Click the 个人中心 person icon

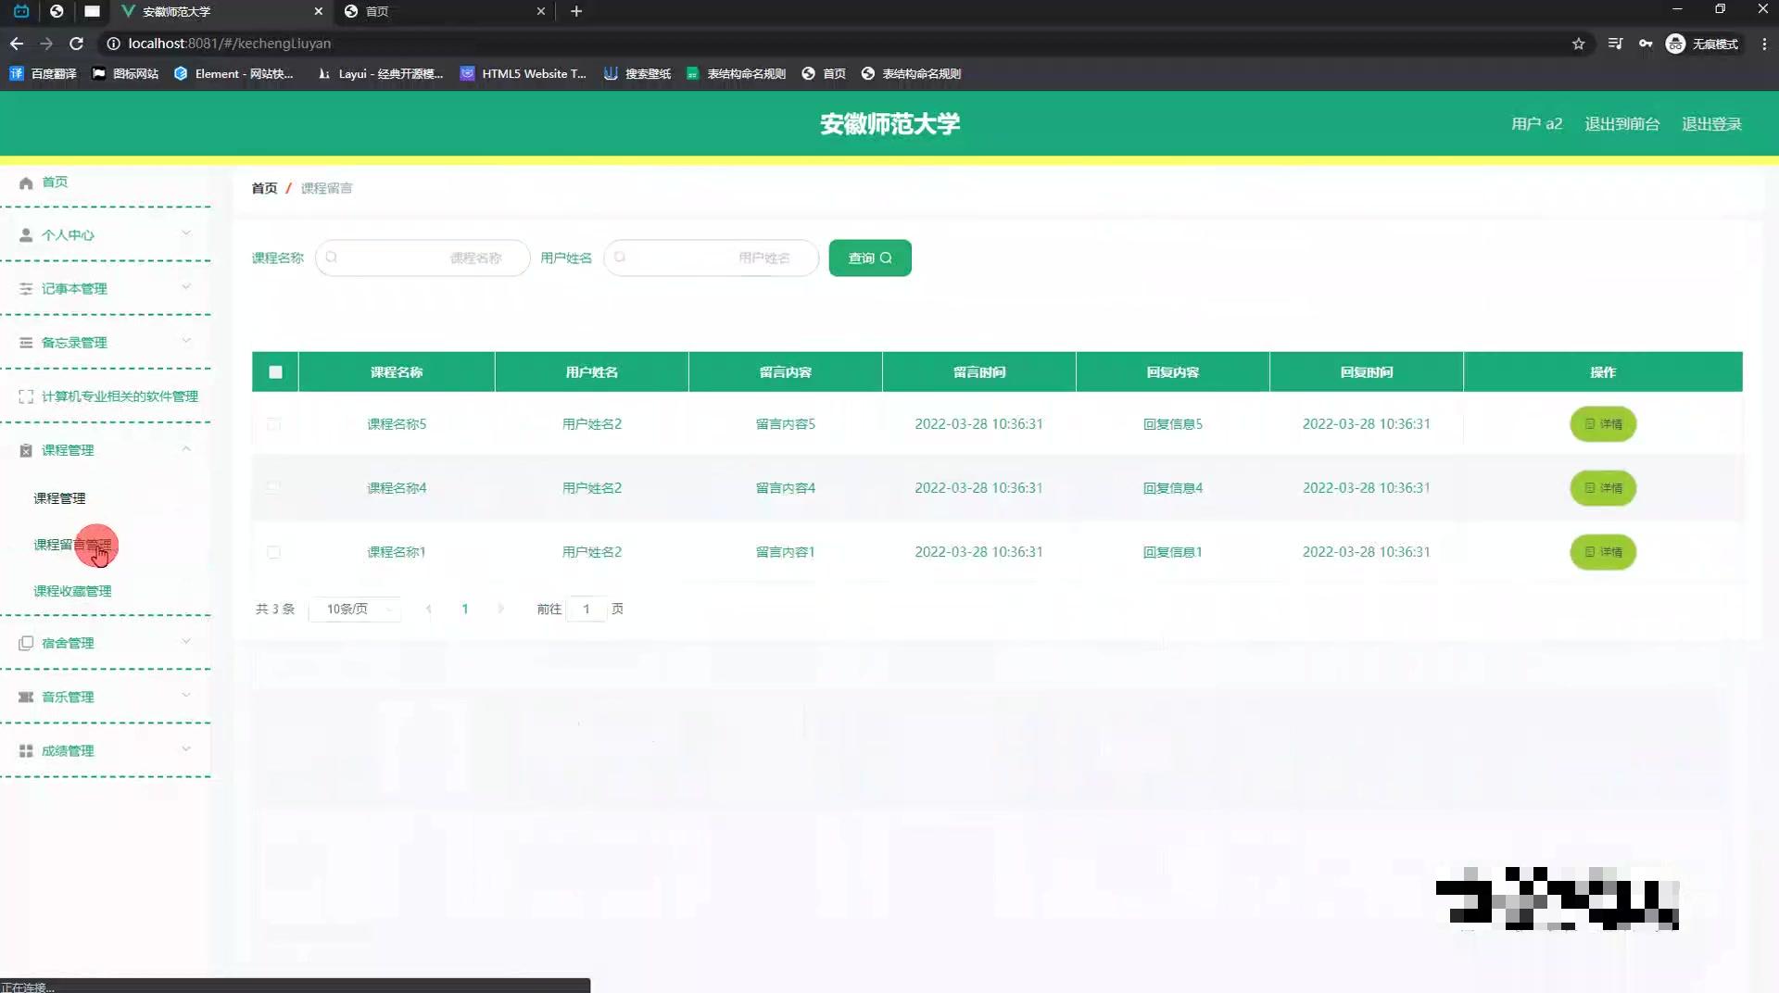pos(26,235)
